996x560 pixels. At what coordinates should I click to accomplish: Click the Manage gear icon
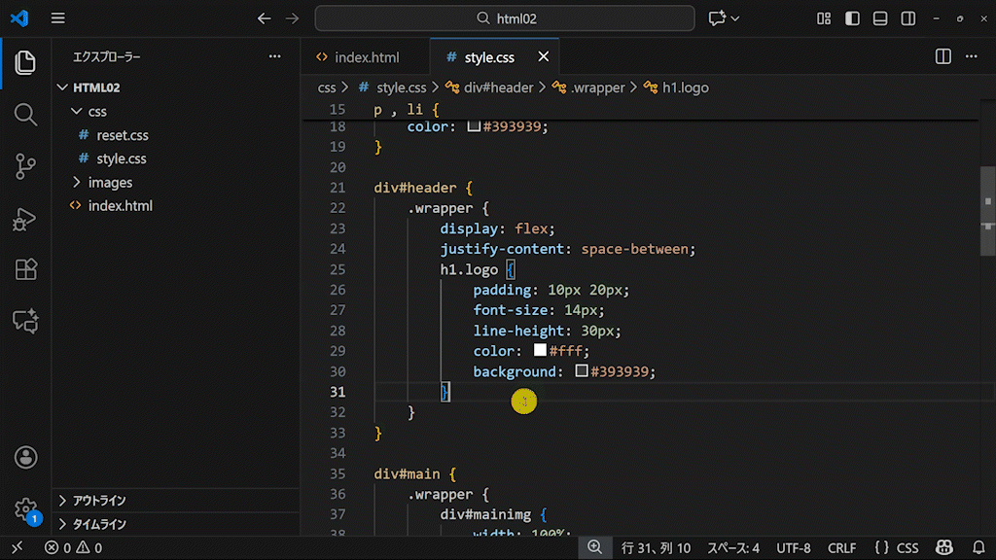25,508
